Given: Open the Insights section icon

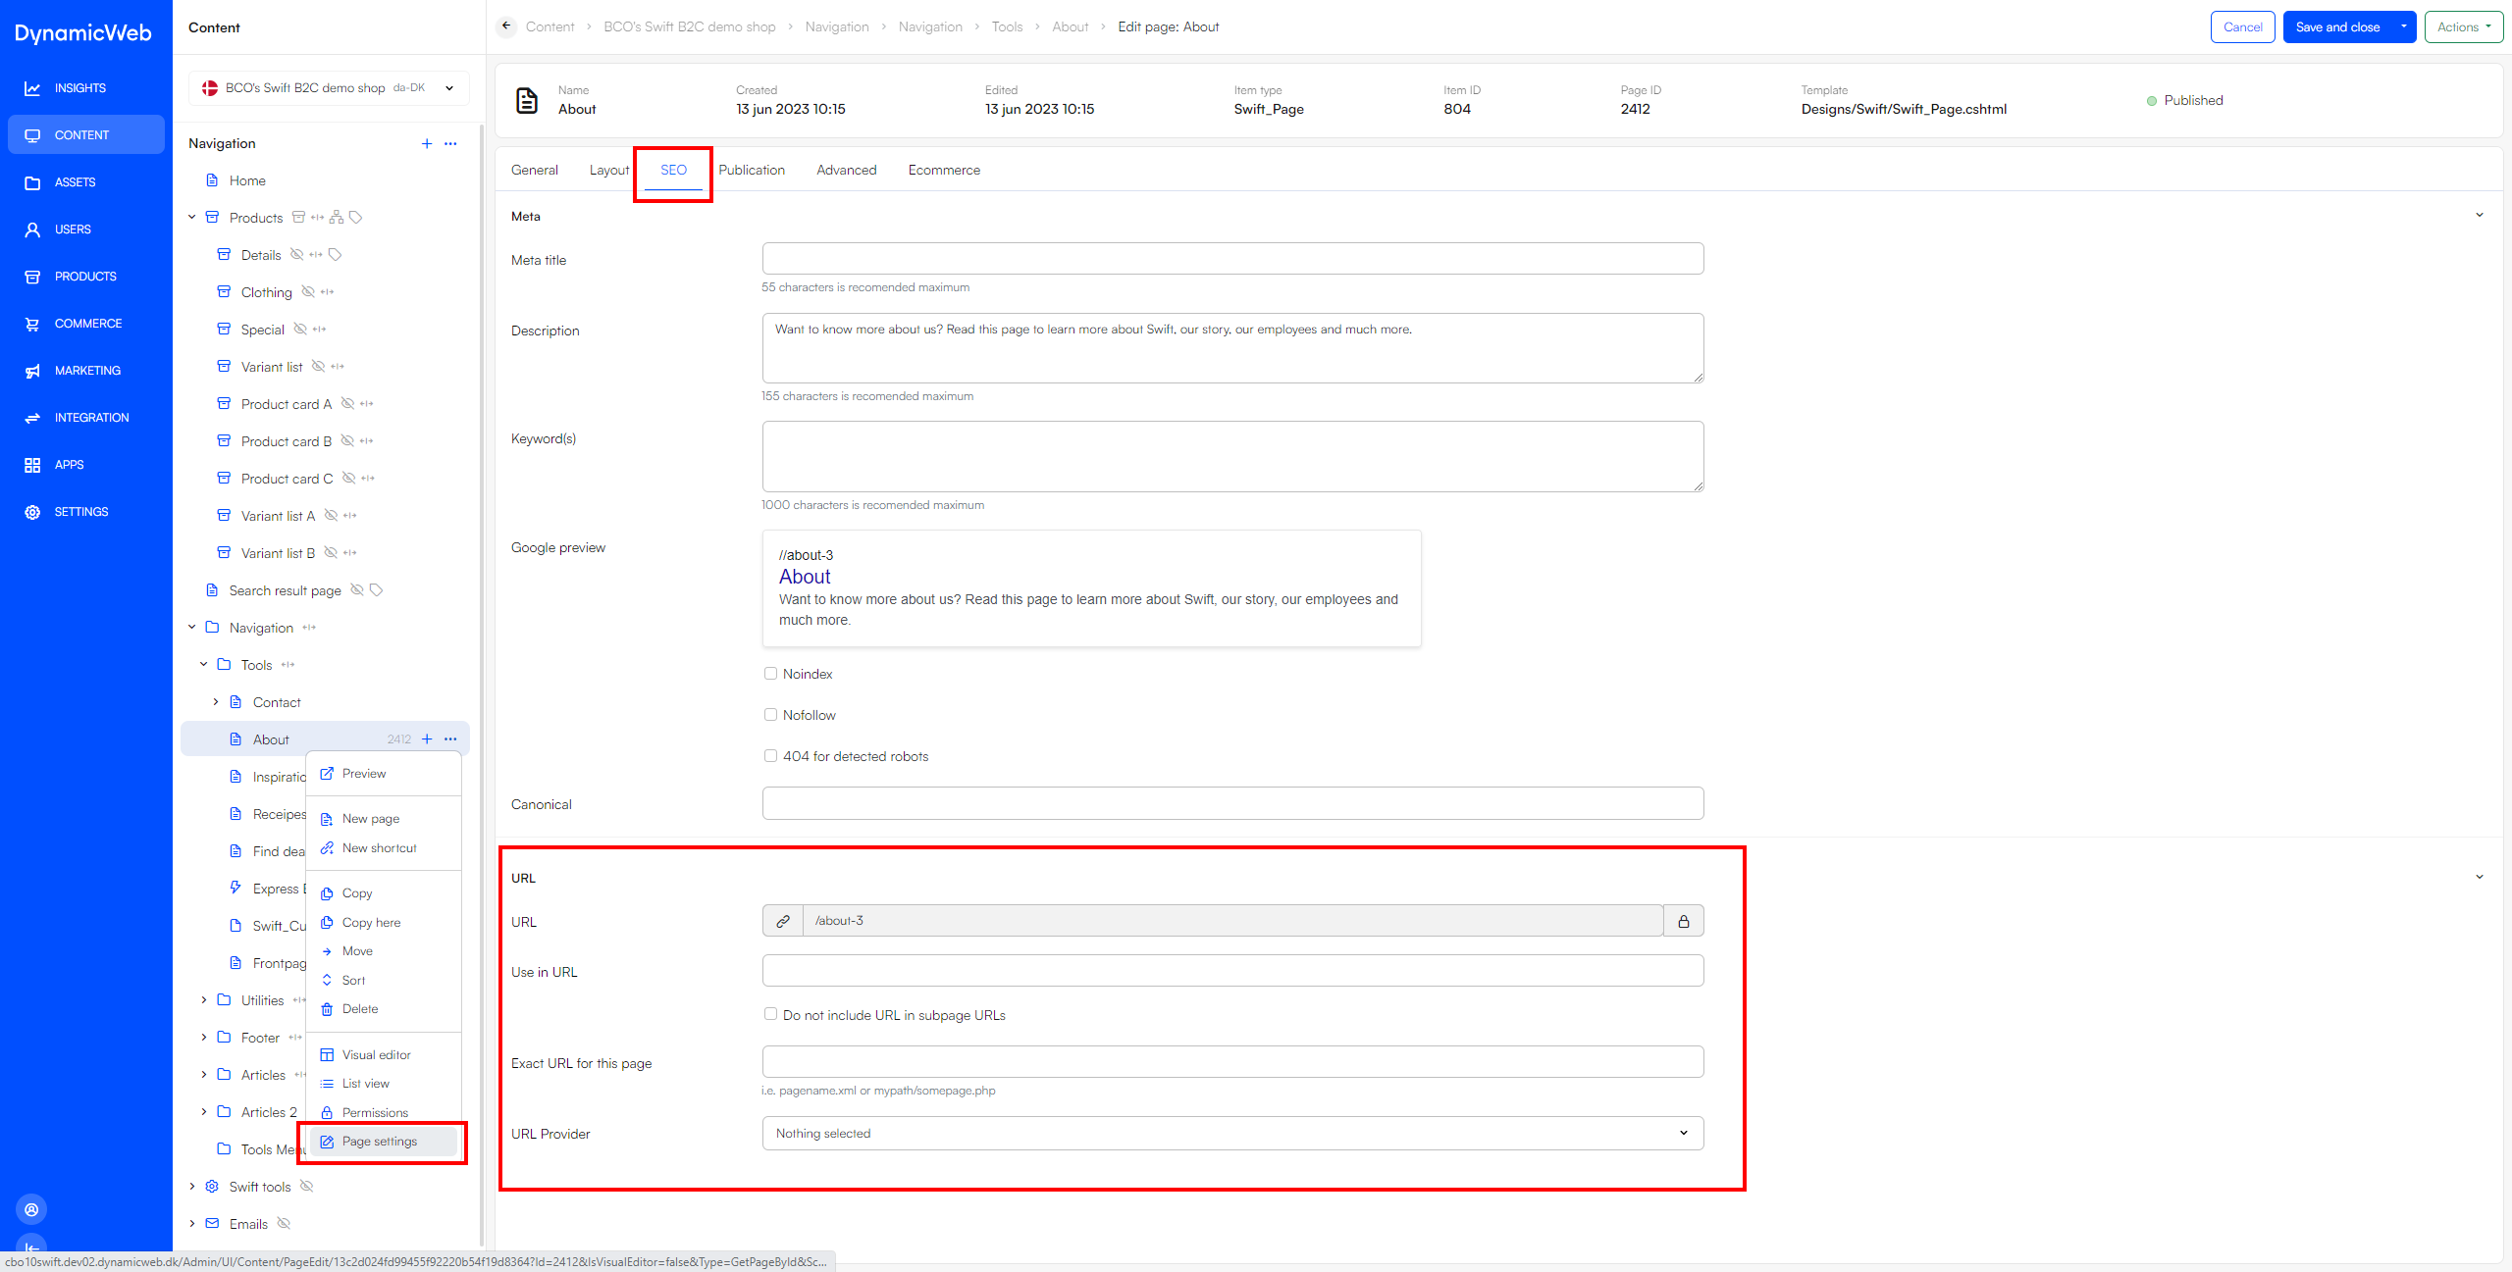Looking at the screenshot, I should pyautogui.click(x=32, y=88).
